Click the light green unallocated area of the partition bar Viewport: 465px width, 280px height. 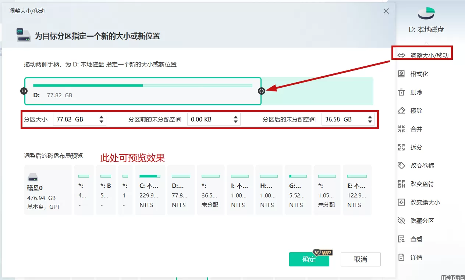317,91
